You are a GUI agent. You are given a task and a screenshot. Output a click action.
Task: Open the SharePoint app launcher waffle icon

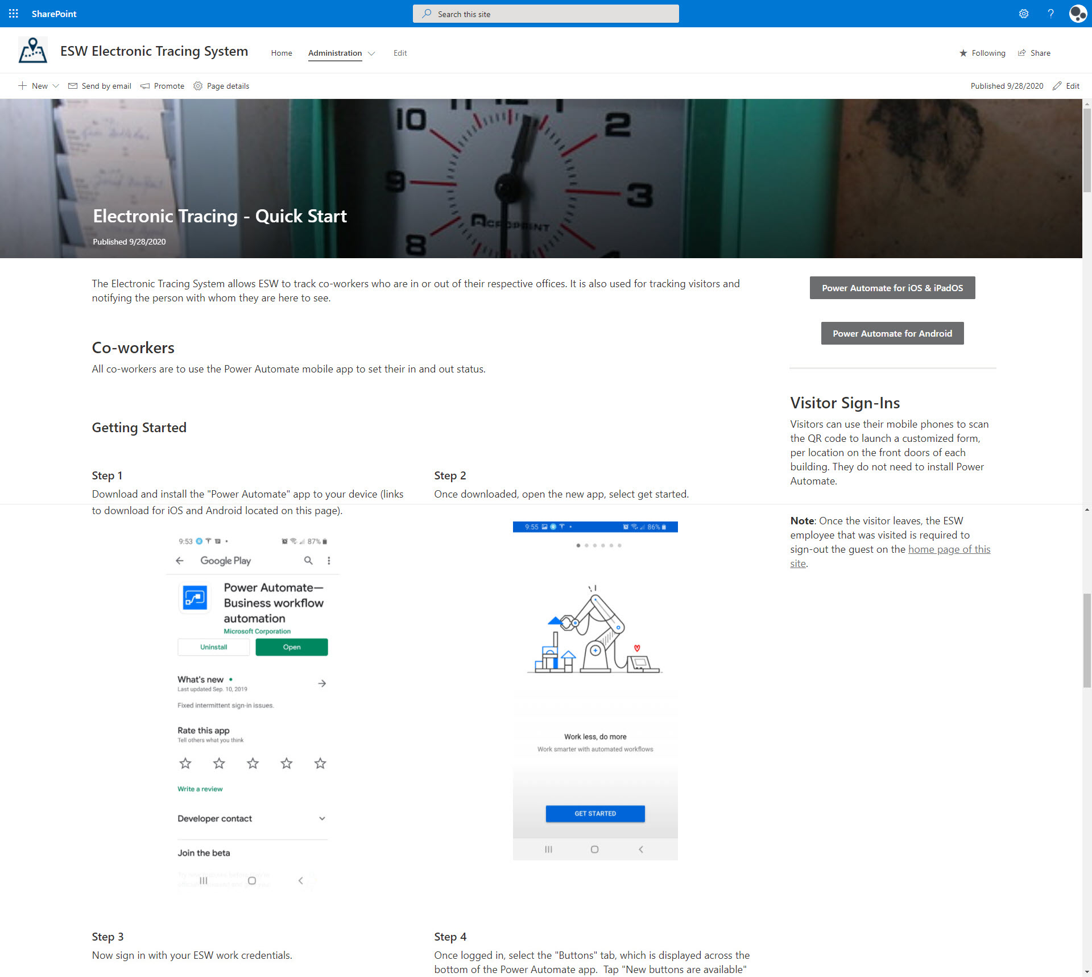coord(14,14)
